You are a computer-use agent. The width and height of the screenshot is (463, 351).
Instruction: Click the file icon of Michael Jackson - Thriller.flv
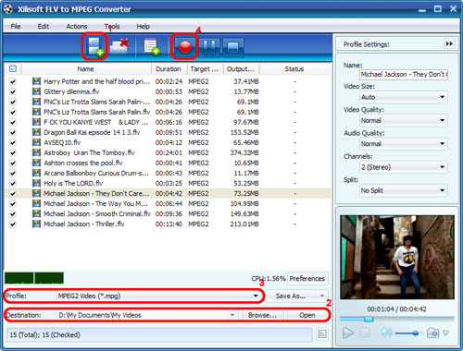pos(36,224)
